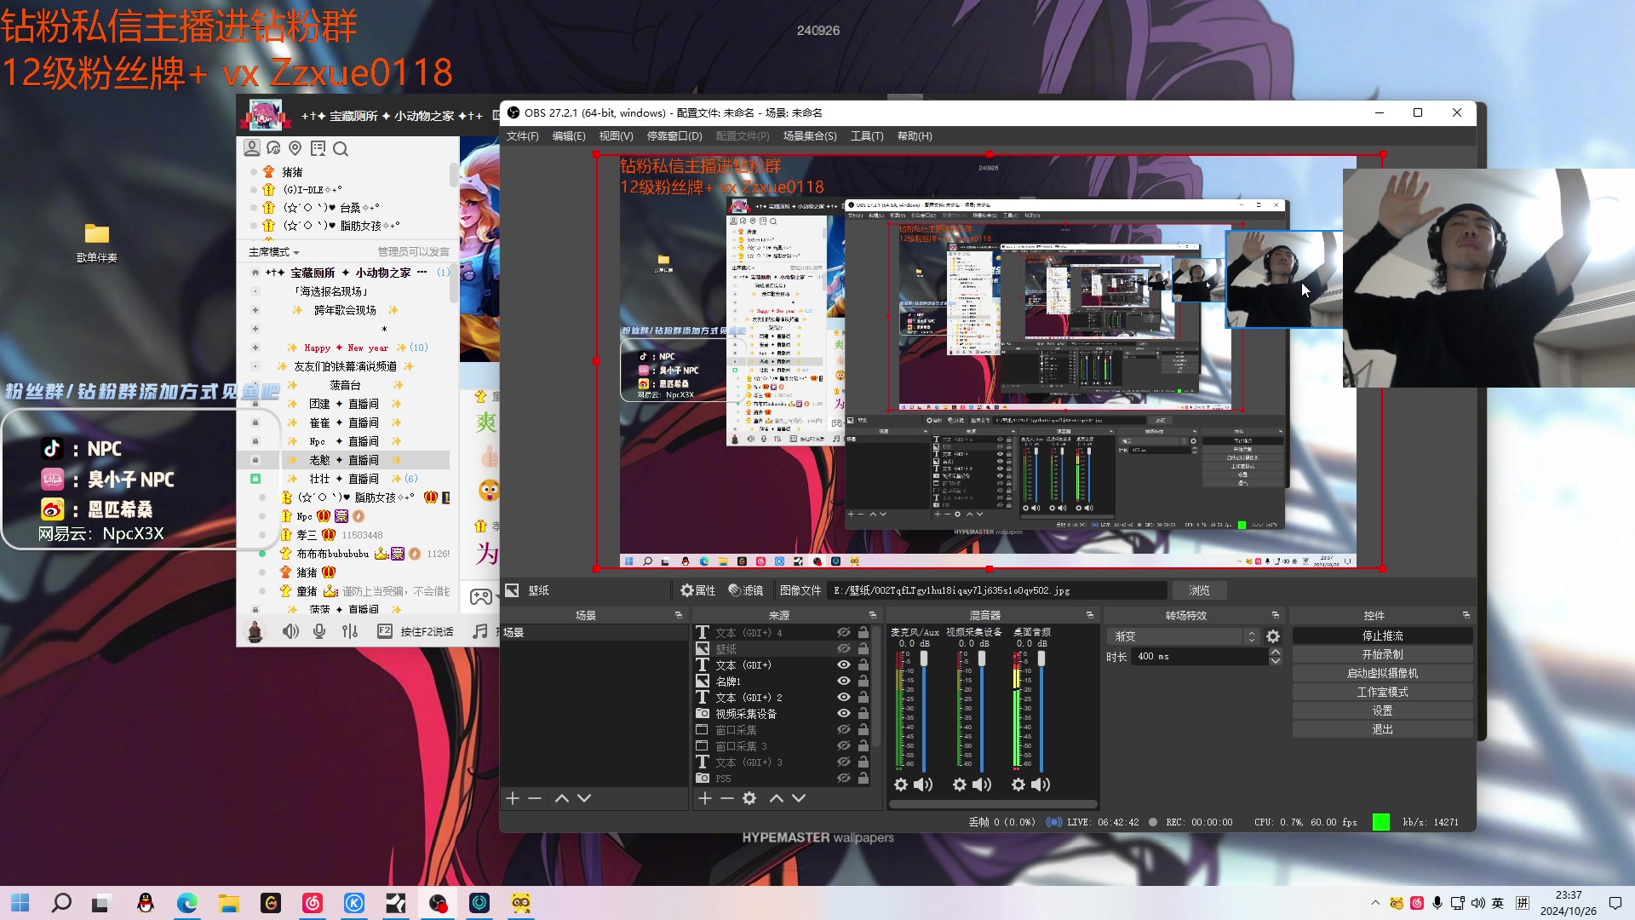This screenshot has height=920, width=1635.
Task: Open 桌面音频 mixer settings gear
Action: pyautogui.click(x=1018, y=785)
